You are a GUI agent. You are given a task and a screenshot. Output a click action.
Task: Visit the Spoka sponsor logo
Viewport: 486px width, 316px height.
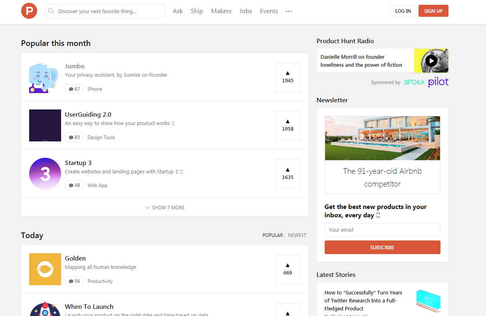point(414,82)
